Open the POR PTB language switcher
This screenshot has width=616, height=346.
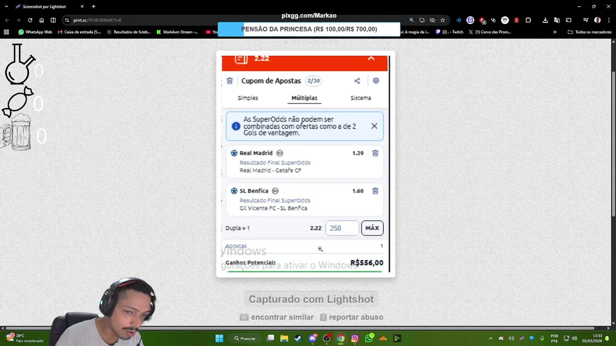tap(554, 338)
